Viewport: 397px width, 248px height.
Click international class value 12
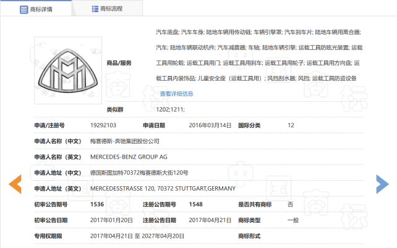(291, 125)
